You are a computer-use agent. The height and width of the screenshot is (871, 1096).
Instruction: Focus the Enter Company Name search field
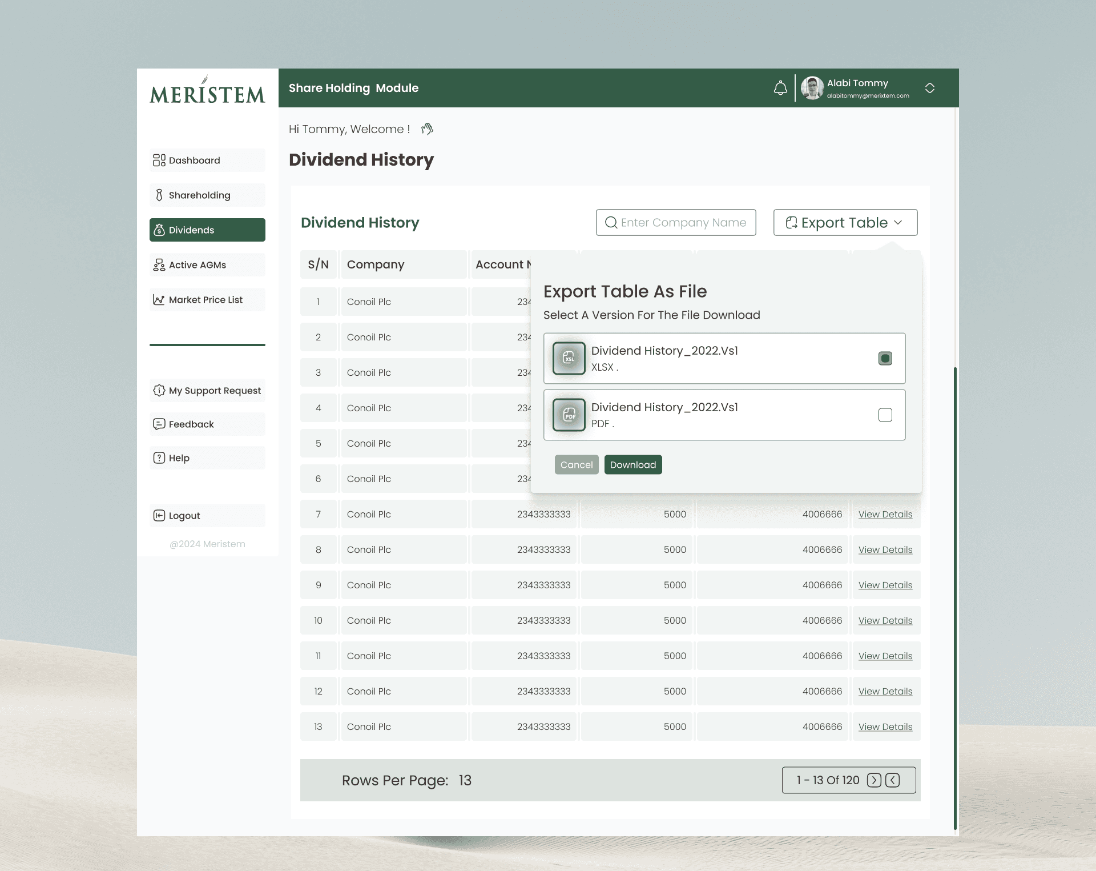[683, 223]
